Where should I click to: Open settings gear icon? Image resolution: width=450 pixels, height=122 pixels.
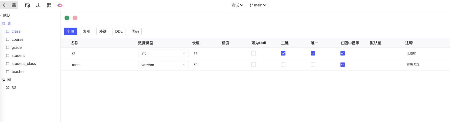[x=14, y=5]
